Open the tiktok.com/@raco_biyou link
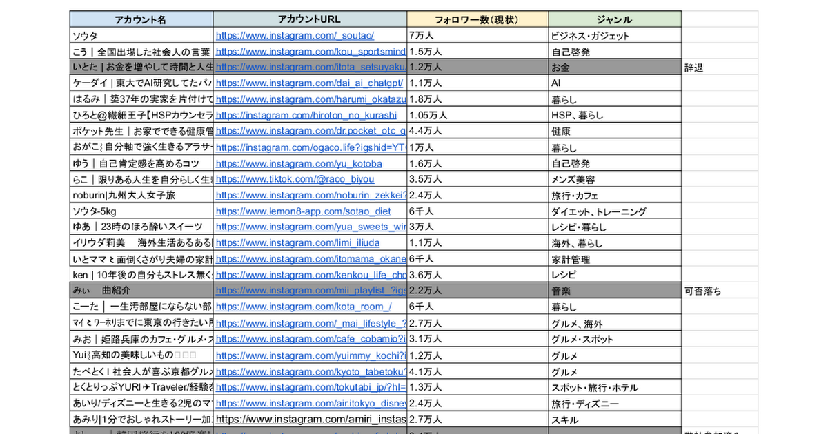 (295, 178)
